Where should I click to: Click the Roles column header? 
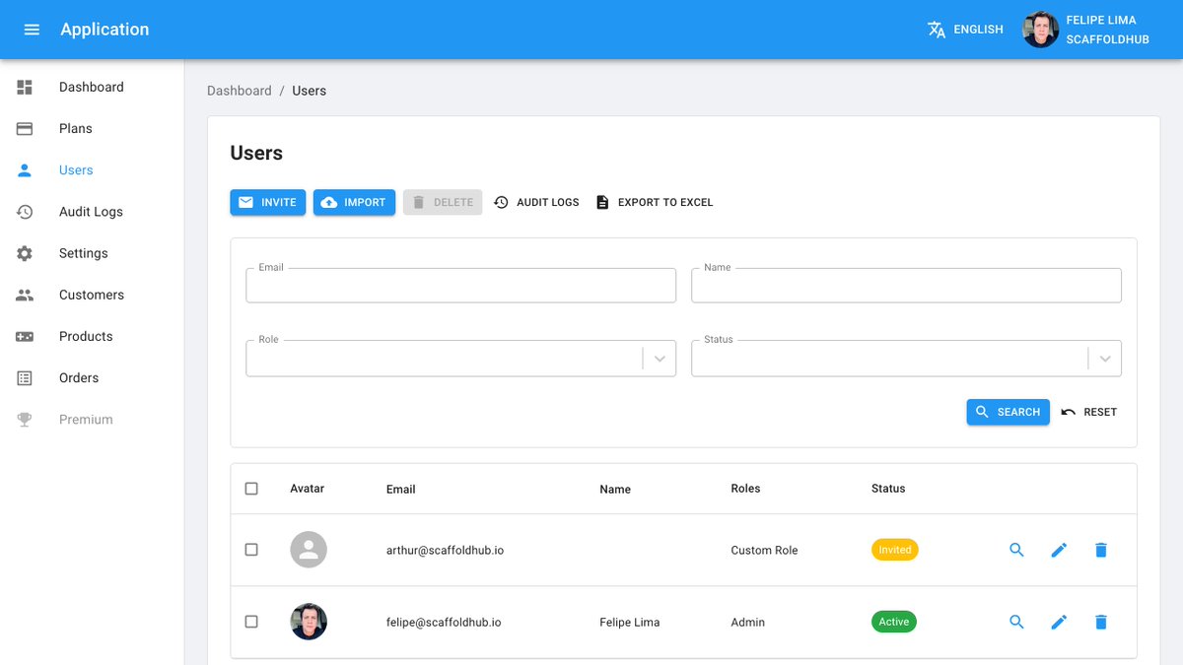[745, 489]
